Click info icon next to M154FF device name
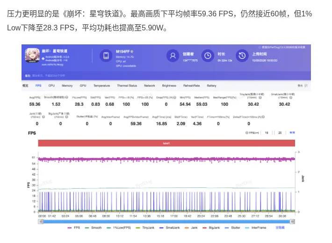This screenshot has height=243, width=332. point(132,52)
